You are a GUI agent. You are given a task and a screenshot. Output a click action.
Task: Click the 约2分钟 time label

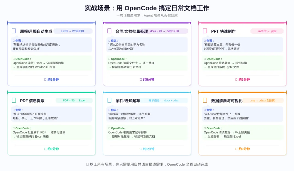point(51,80)
